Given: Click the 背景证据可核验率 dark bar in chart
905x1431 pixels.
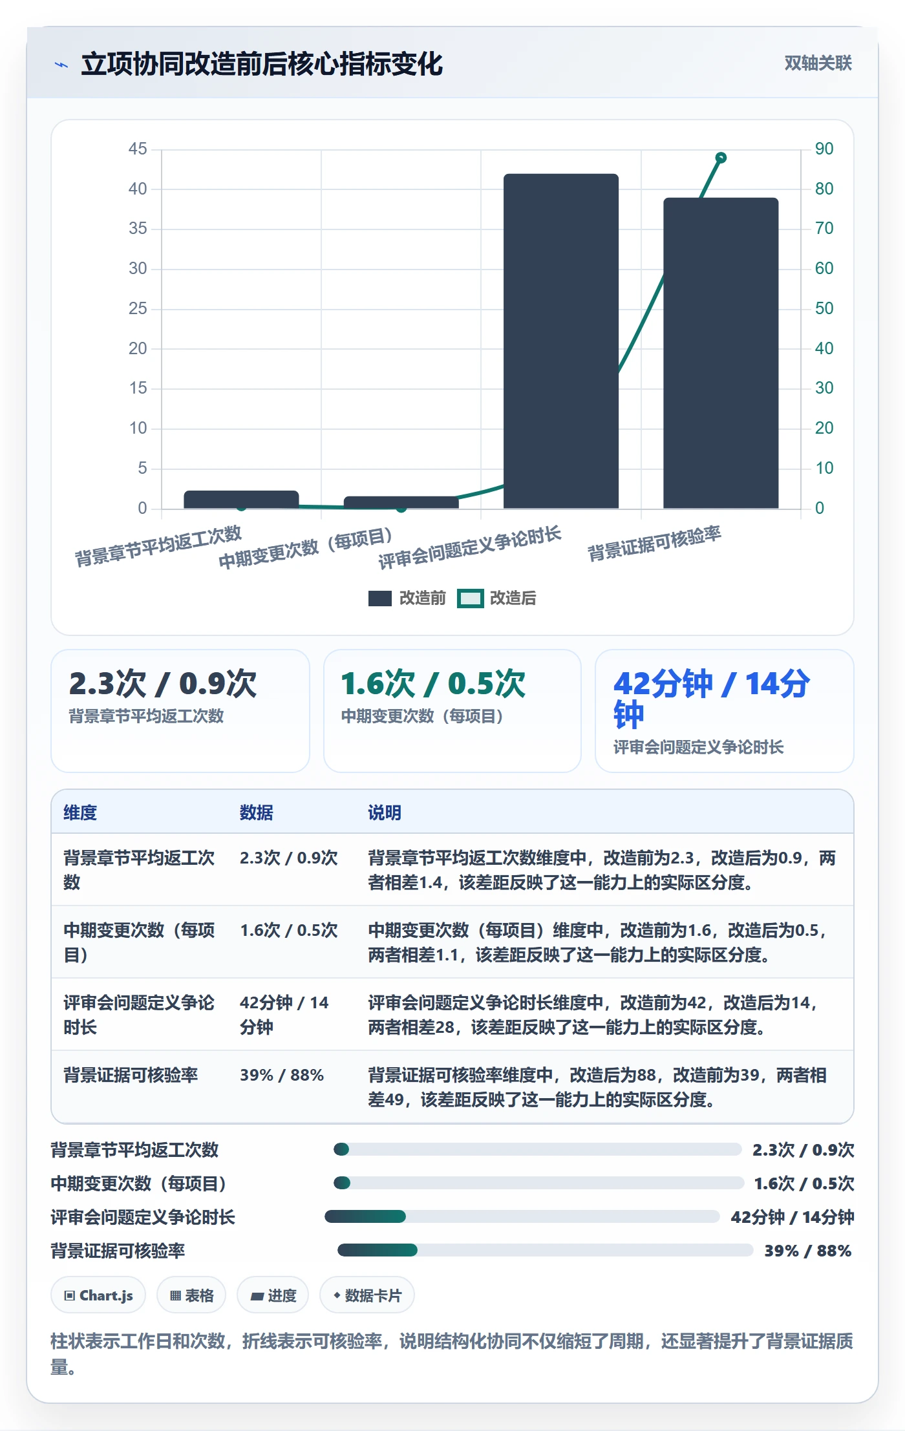Looking at the screenshot, I should tap(721, 353).
